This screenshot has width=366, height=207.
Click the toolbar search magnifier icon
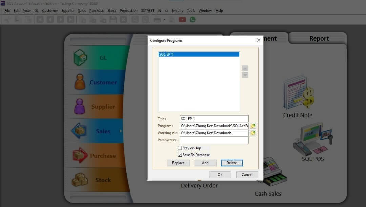tap(135, 20)
